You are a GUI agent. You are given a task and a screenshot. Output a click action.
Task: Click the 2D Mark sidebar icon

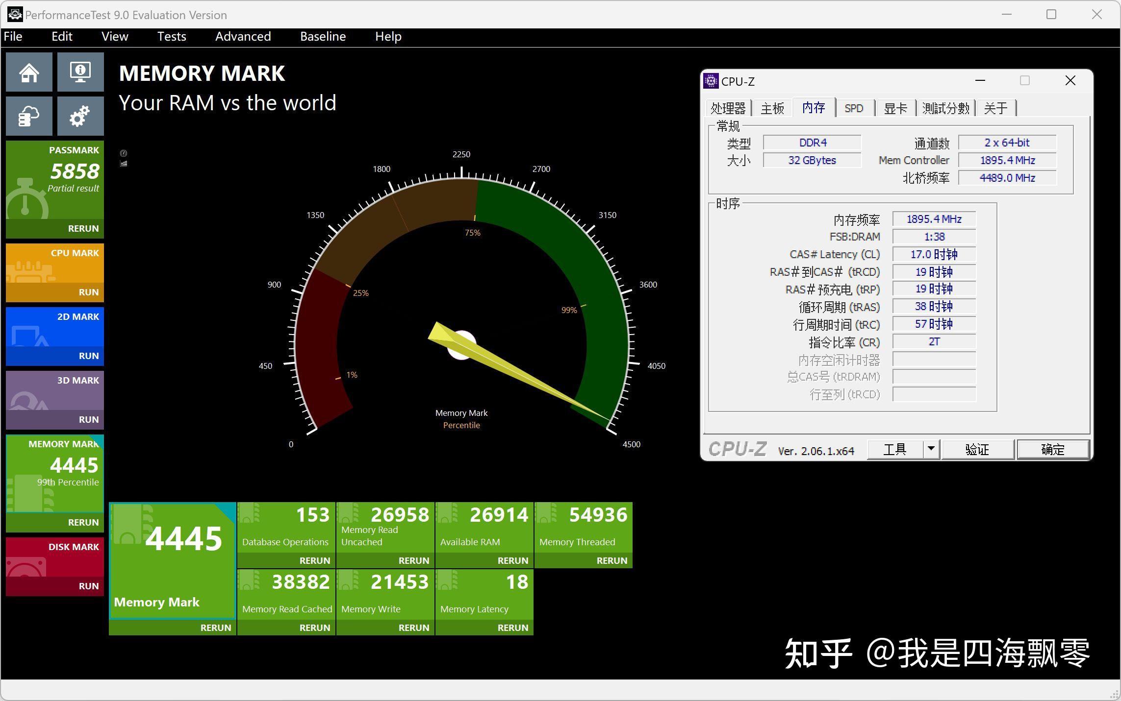[x=28, y=335]
